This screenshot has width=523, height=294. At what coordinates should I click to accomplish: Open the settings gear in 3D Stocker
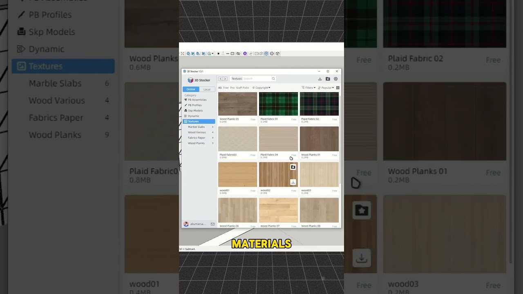tap(336, 79)
